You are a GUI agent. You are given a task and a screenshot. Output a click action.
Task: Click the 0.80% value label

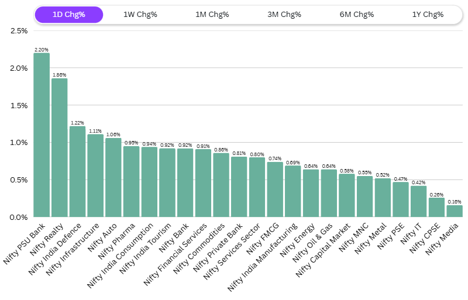(257, 154)
